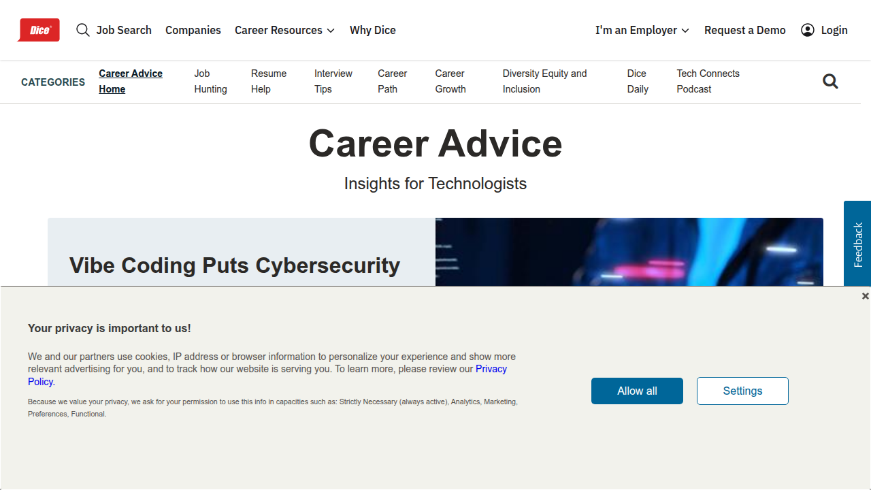
Task: Open the Vibe Coding Puts Cybersecurity article
Action: (235, 265)
